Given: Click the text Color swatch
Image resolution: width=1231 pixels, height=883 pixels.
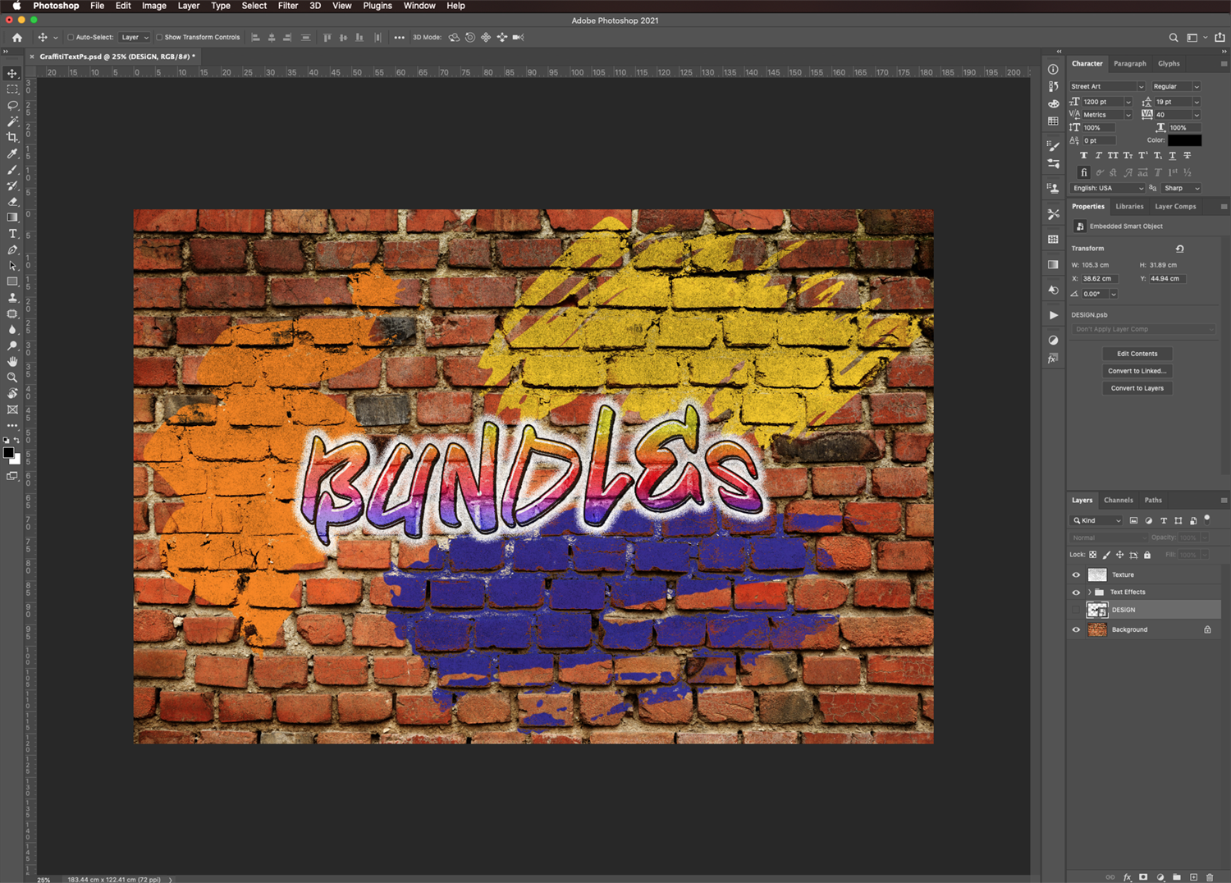Looking at the screenshot, I should pyautogui.click(x=1184, y=140).
